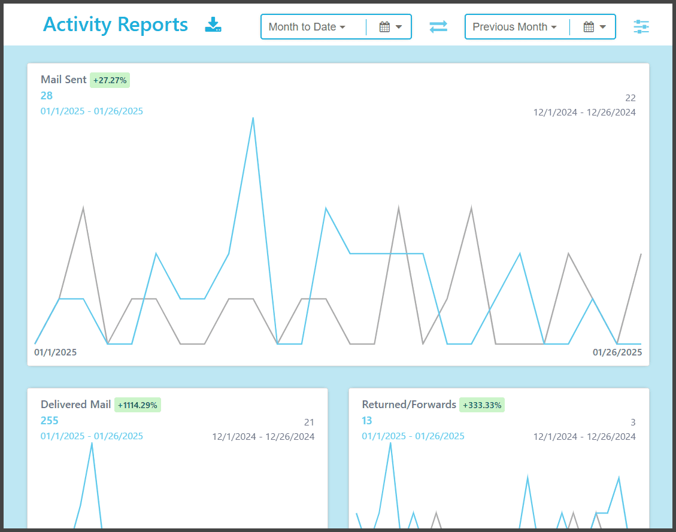This screenshot has height=532, width=676.
Task: Open calendar picker beside Previous Month
Action: [x=594, y=27]
